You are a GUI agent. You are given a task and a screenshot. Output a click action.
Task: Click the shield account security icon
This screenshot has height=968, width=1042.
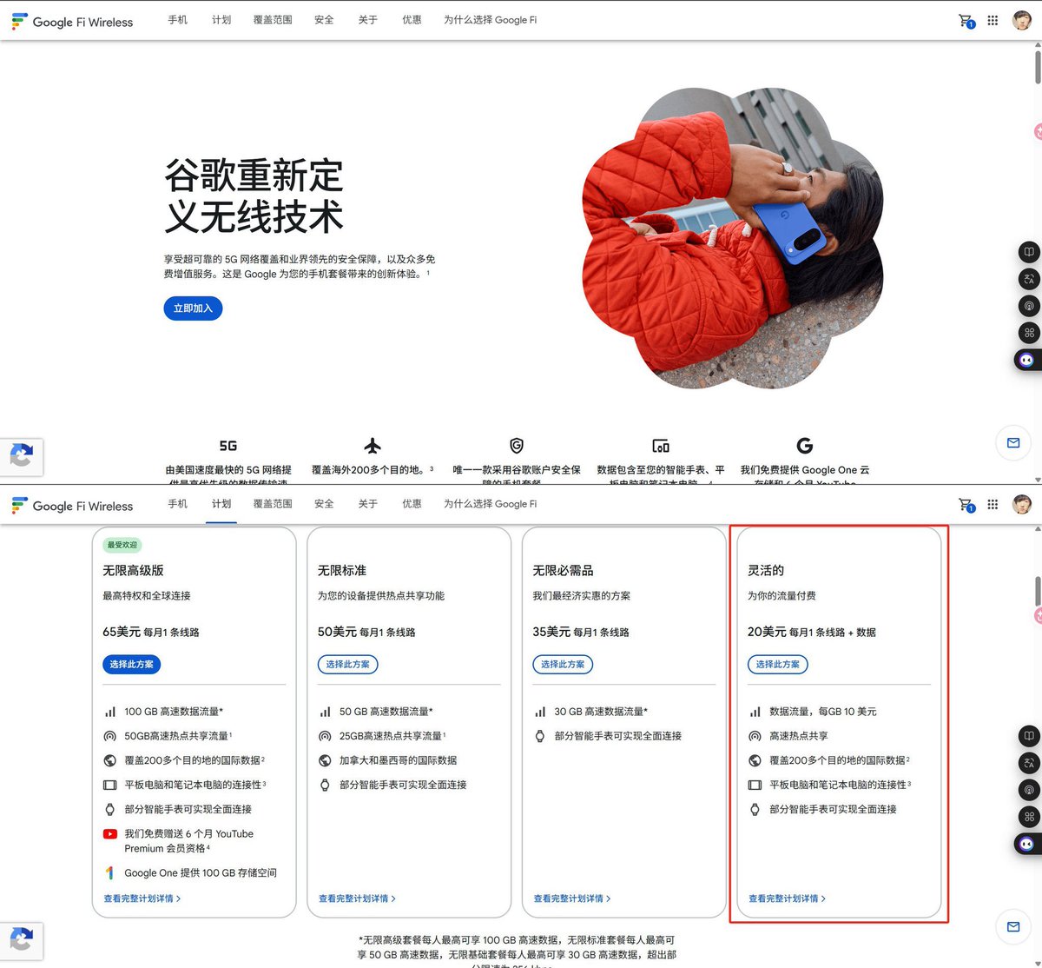[x=517, y=446]
